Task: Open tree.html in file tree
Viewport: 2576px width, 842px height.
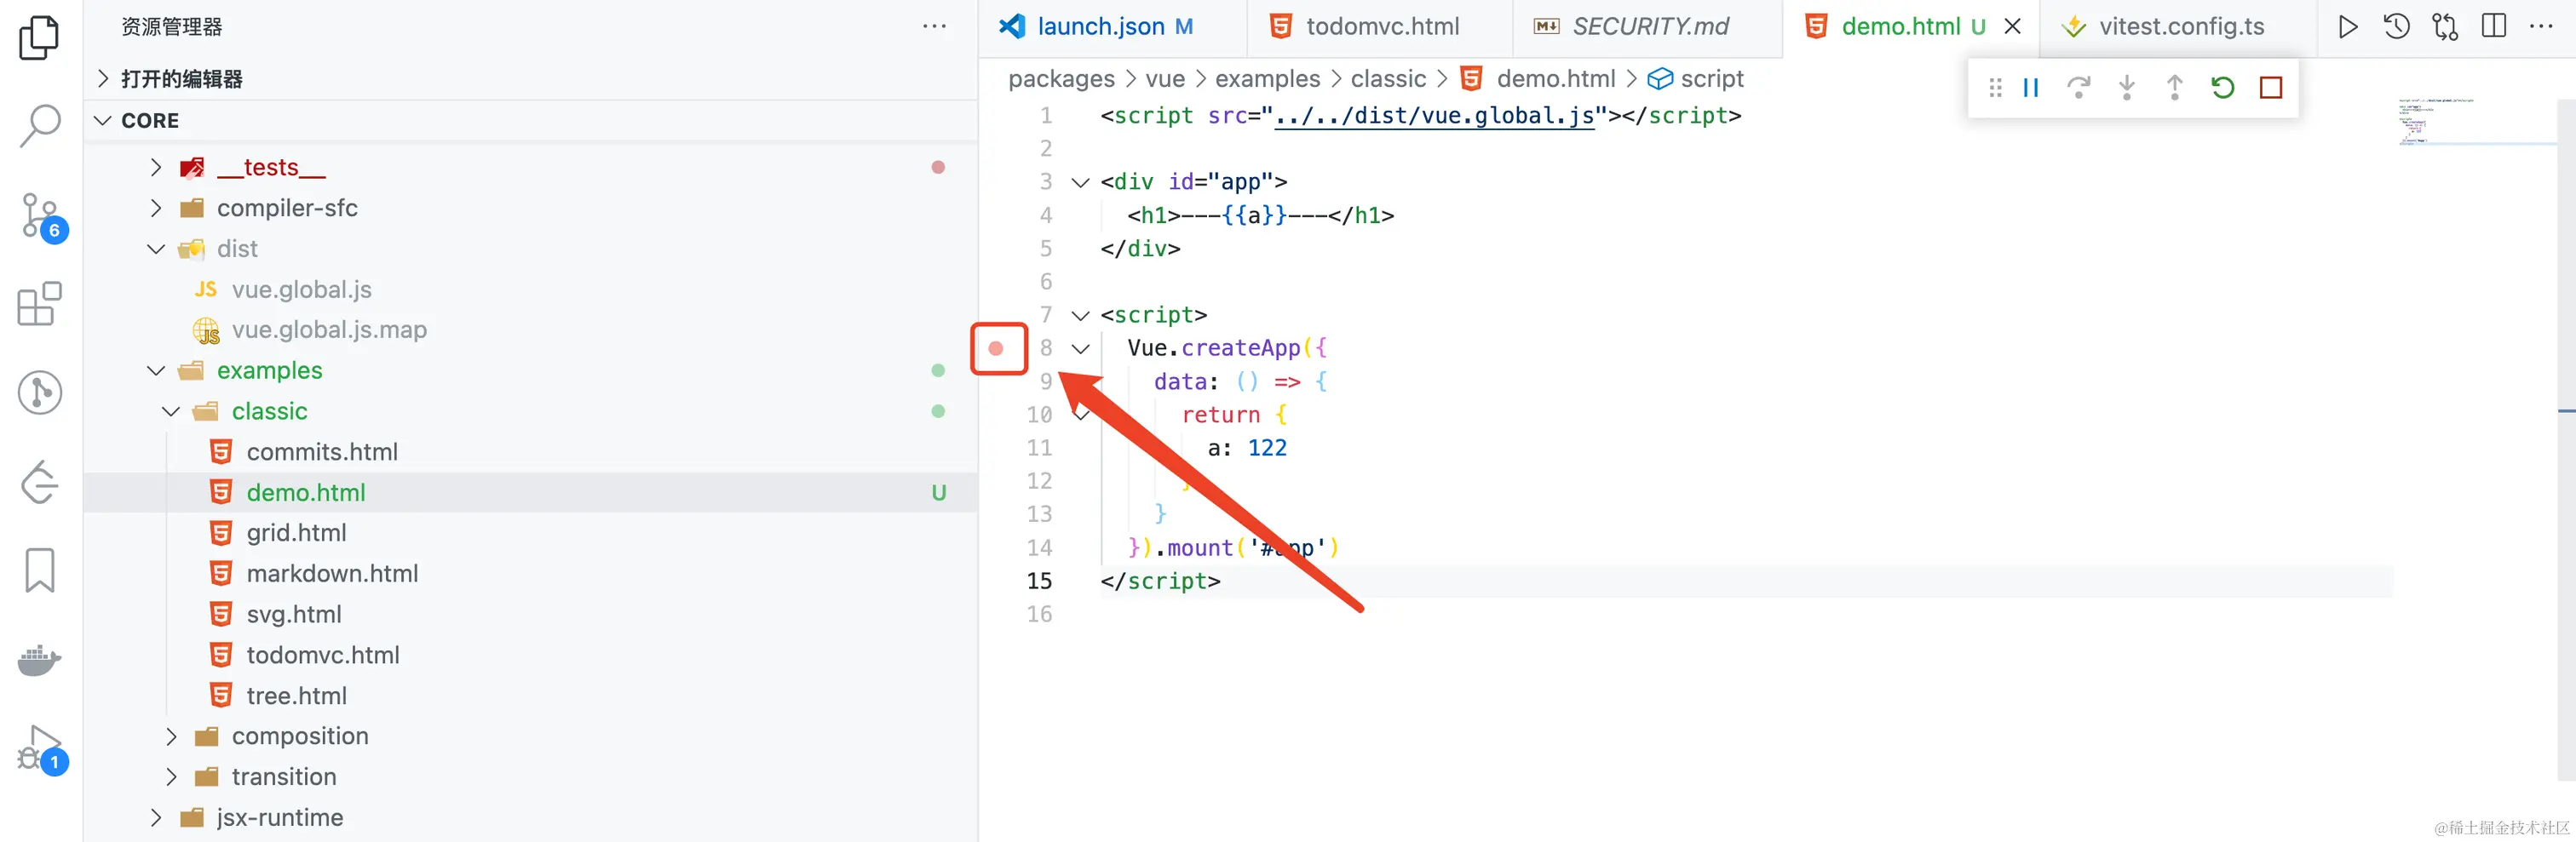Action: point(530,696)
